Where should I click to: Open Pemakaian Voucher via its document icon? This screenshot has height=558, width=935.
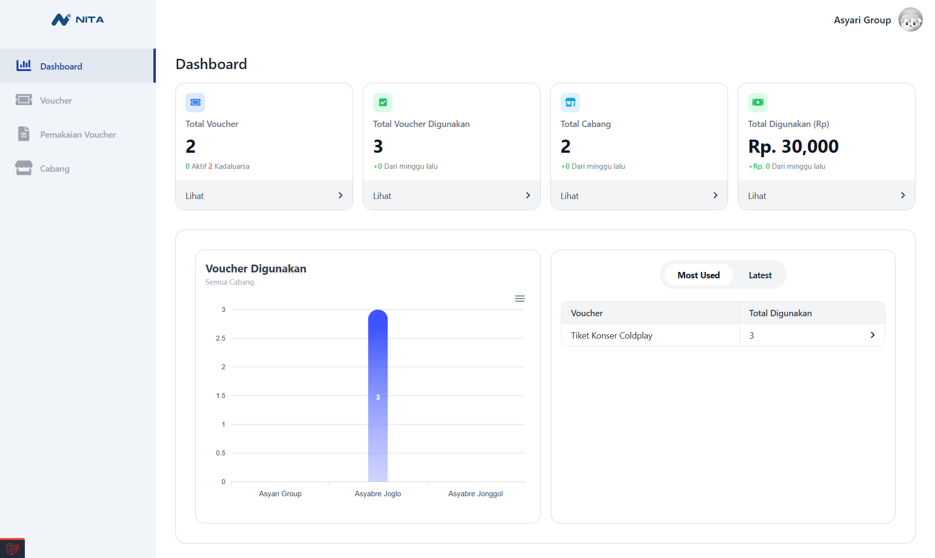[x=24, y=134]
